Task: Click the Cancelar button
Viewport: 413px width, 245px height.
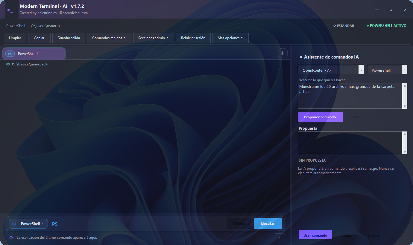Action: (358, 117)
